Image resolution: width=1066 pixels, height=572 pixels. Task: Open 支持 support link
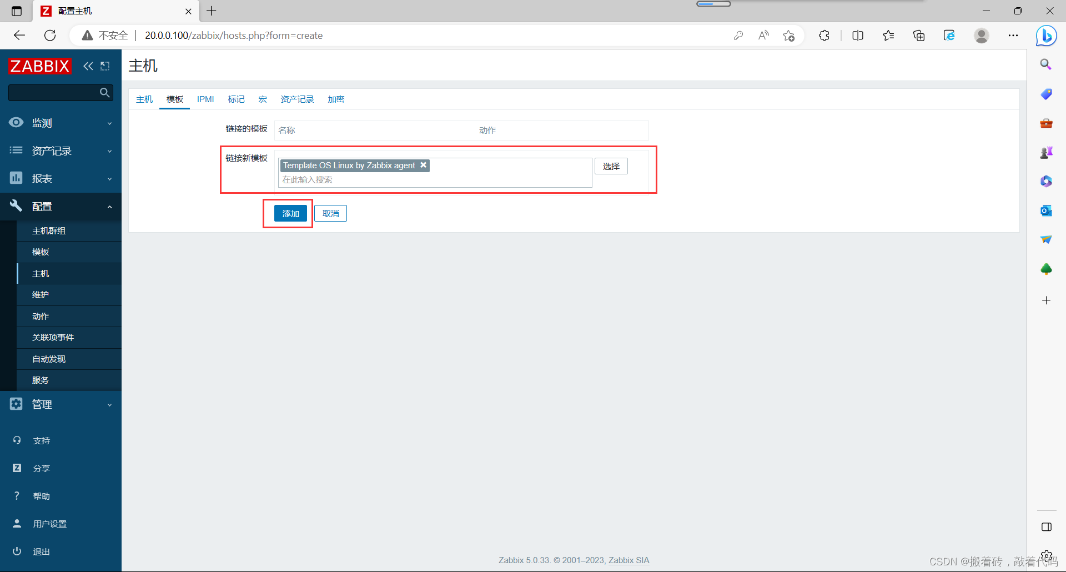tap(42, 440)
